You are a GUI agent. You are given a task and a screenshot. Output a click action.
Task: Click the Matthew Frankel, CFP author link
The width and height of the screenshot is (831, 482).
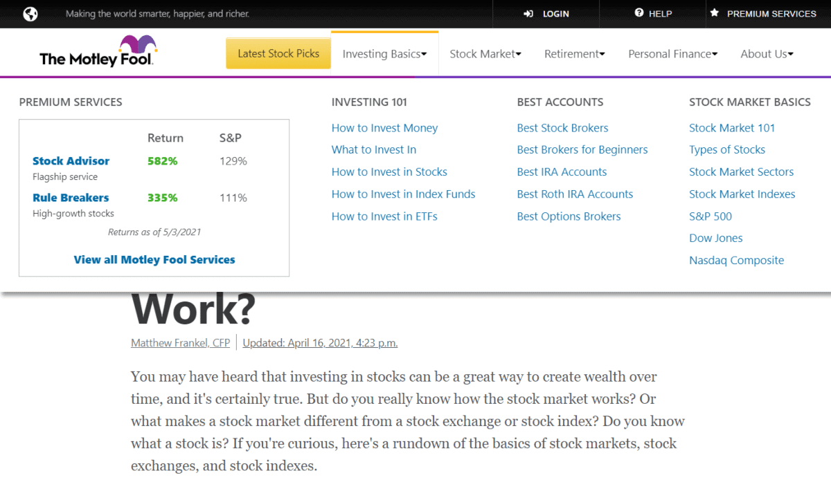(x=180, y=342)
